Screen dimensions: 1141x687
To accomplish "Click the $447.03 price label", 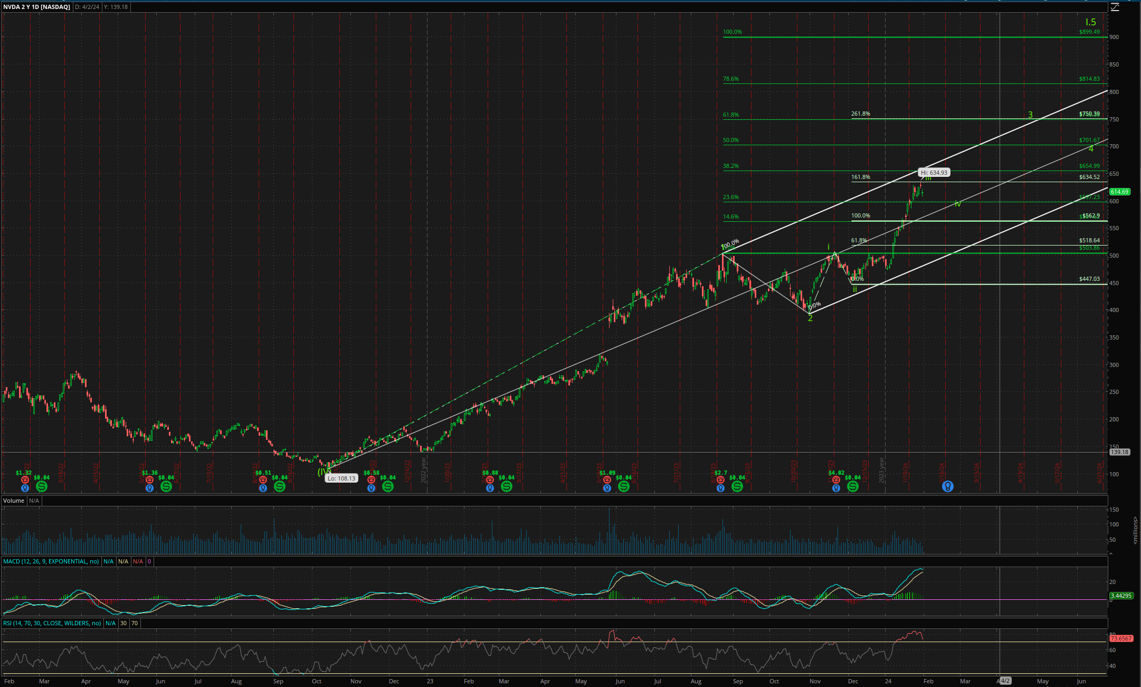I will pyautogui.click(x=1089, y=279).
